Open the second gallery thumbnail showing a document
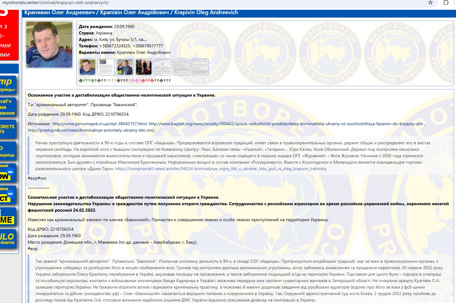 [x=106, y=67]
